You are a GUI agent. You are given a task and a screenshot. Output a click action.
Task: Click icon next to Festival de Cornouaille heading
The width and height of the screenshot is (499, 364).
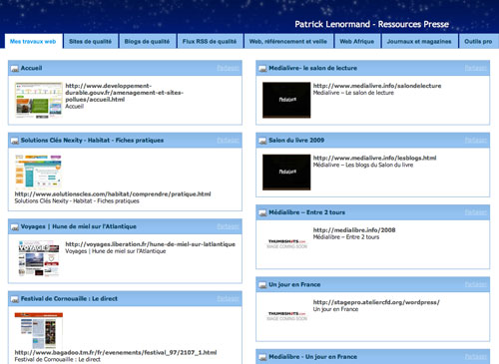pyautogui.click(x=15, y=299)
